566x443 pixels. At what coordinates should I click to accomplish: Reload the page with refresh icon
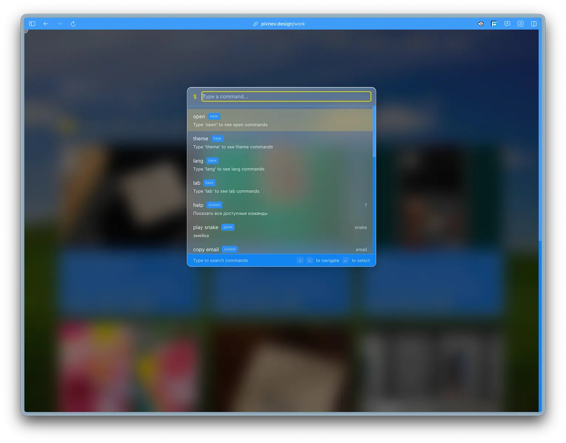point(73,24)
